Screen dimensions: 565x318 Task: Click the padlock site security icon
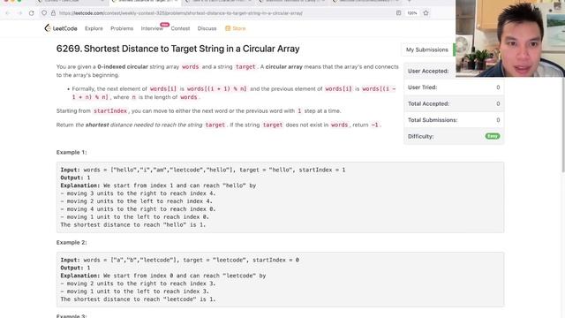point(53,13)
